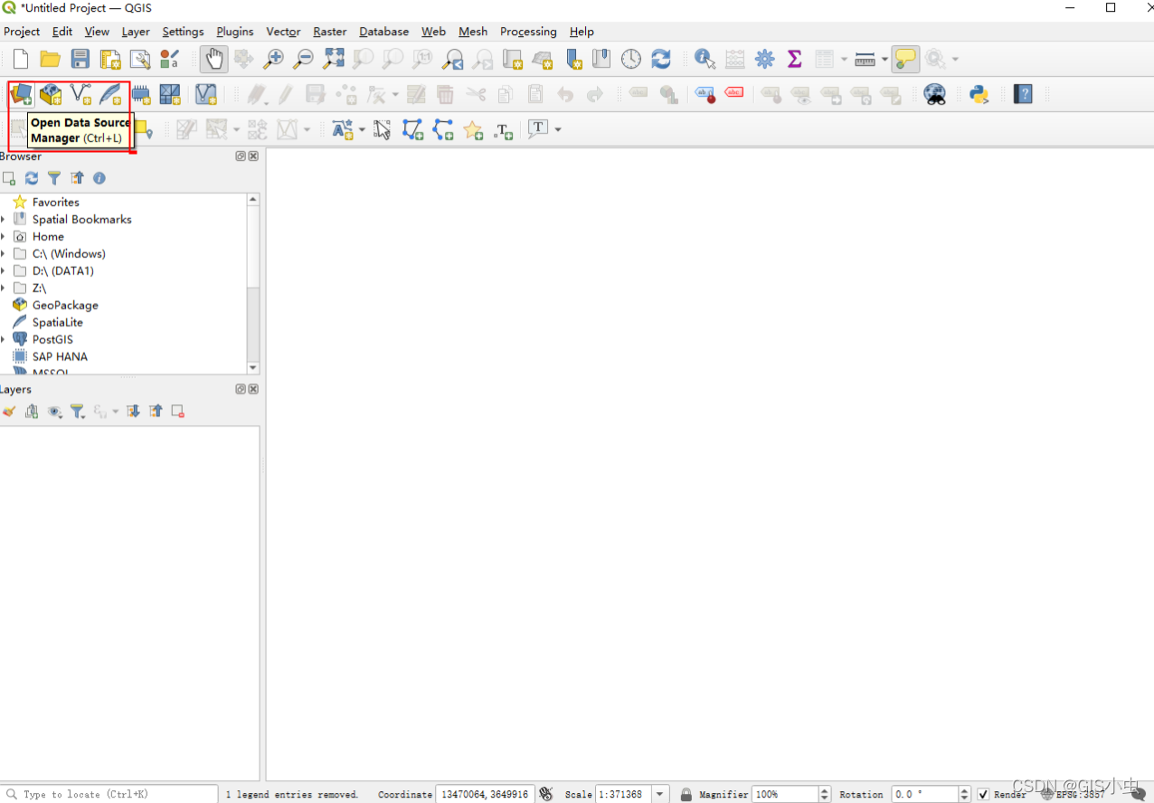Image resolution: width=1154 pixels, height=803 pixels.
Task: Click the New GeoPackage Layer icon
Action: pos(51,94)
